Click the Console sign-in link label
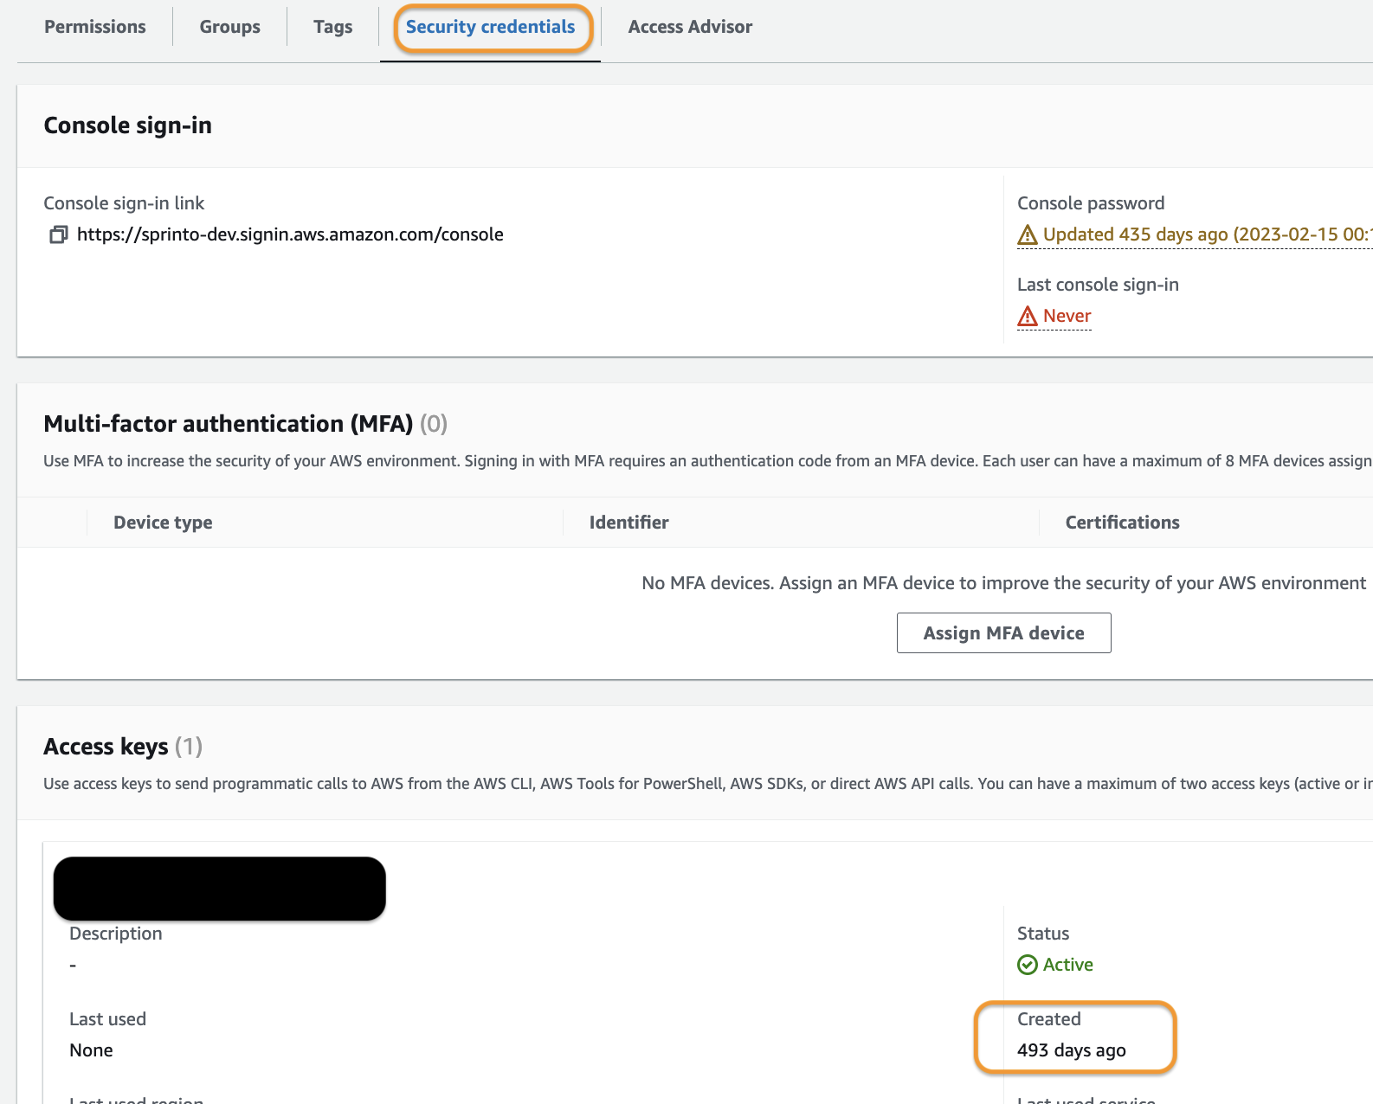Image resolution: width=1373 pixels, height=1104 pixels. (x=124, y=203)
